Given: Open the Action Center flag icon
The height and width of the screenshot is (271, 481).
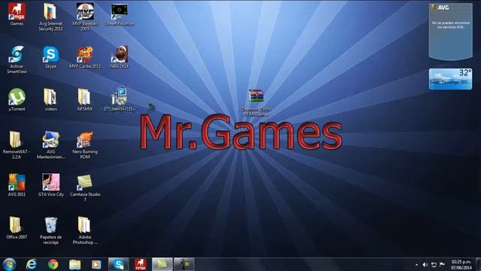Looking at the screenshot, I should coord(443,264).
